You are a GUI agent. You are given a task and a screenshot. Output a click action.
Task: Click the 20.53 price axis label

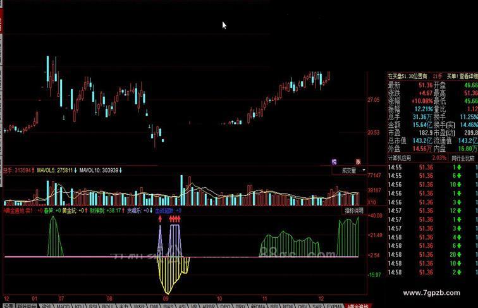[x=374, y=132]
